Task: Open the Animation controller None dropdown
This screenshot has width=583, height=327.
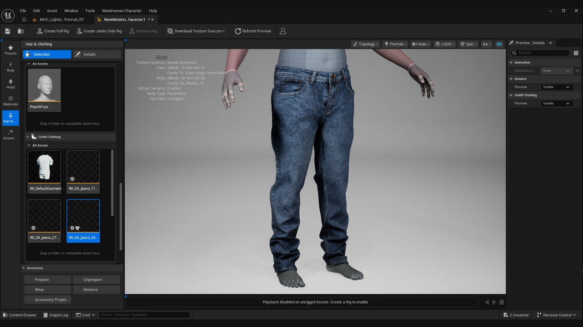Action: click(556, 70)
